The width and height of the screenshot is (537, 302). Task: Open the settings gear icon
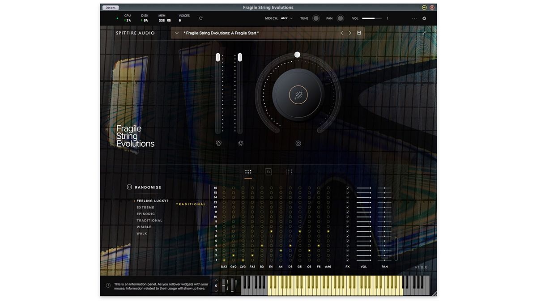point(424,18)
